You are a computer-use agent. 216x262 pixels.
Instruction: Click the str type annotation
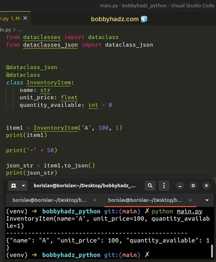(45, 90)
